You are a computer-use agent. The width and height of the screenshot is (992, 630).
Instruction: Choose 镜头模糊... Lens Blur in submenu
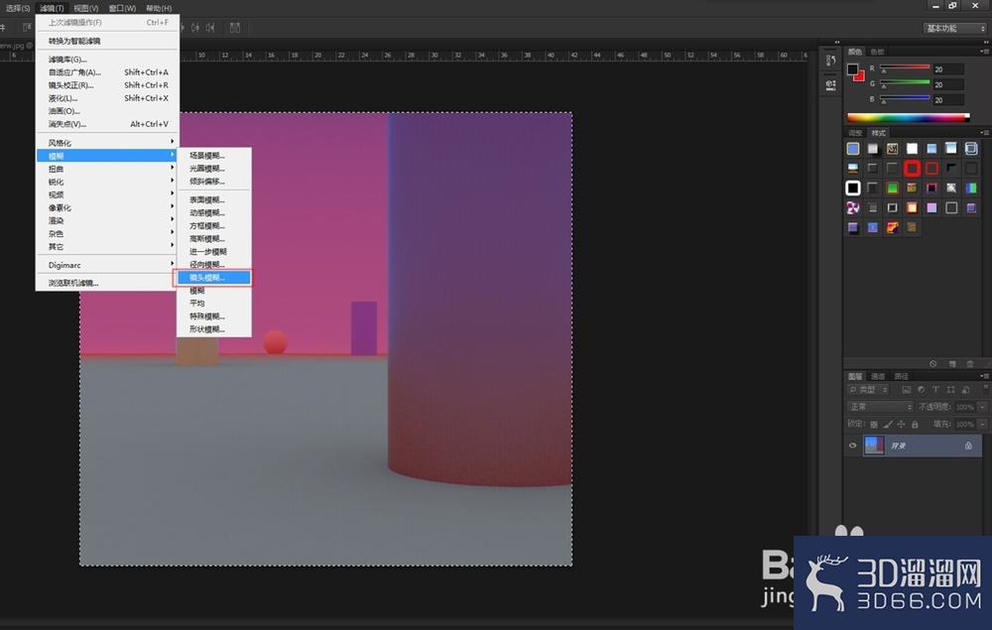(x=214, y=277)
